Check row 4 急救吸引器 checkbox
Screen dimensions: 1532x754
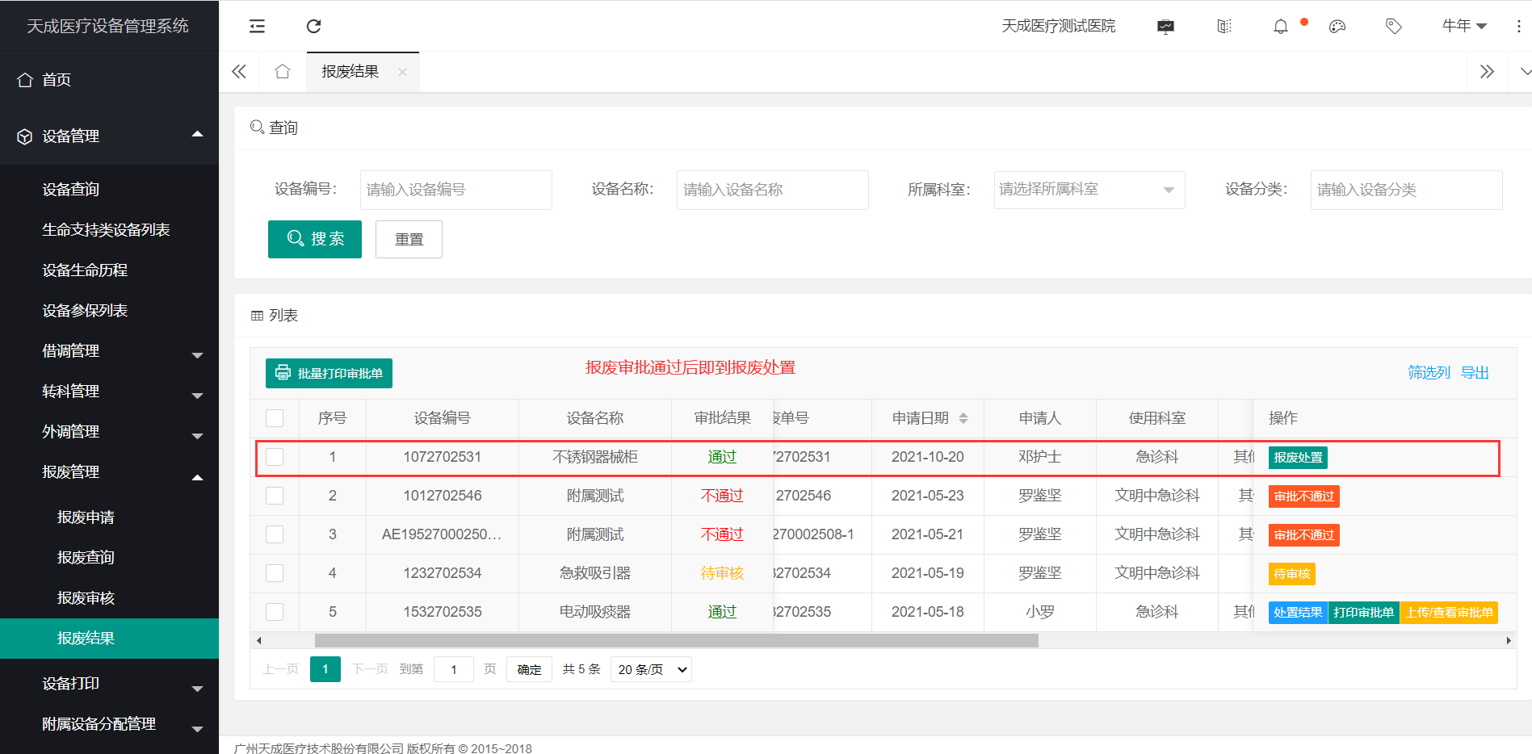pos(275,573)
